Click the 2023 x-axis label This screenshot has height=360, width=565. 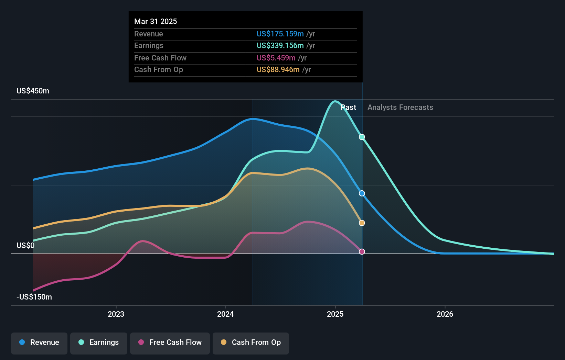pos(116,314)
